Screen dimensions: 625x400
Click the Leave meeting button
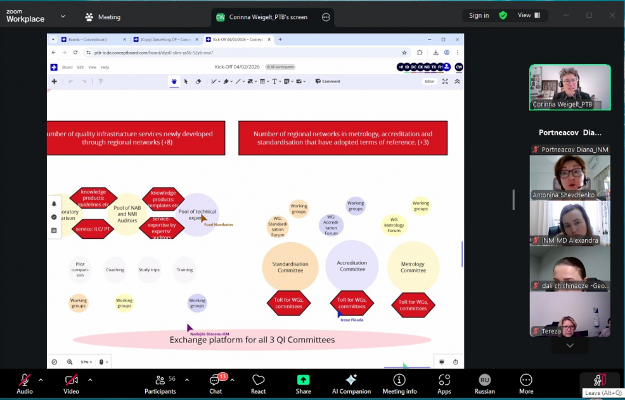coord(597,380)
